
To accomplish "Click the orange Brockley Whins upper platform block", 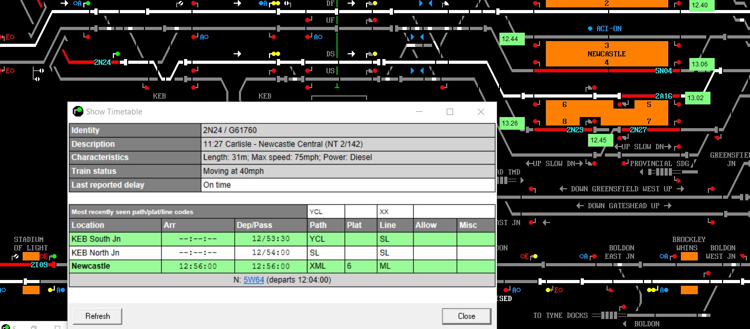I will point(689,256).
